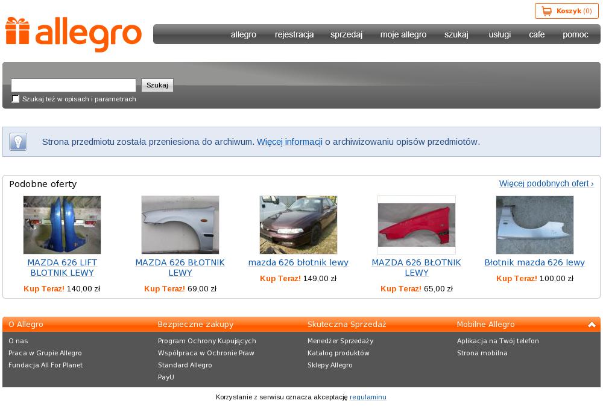Open the blue fenders thumbnail

click(62, 224)
